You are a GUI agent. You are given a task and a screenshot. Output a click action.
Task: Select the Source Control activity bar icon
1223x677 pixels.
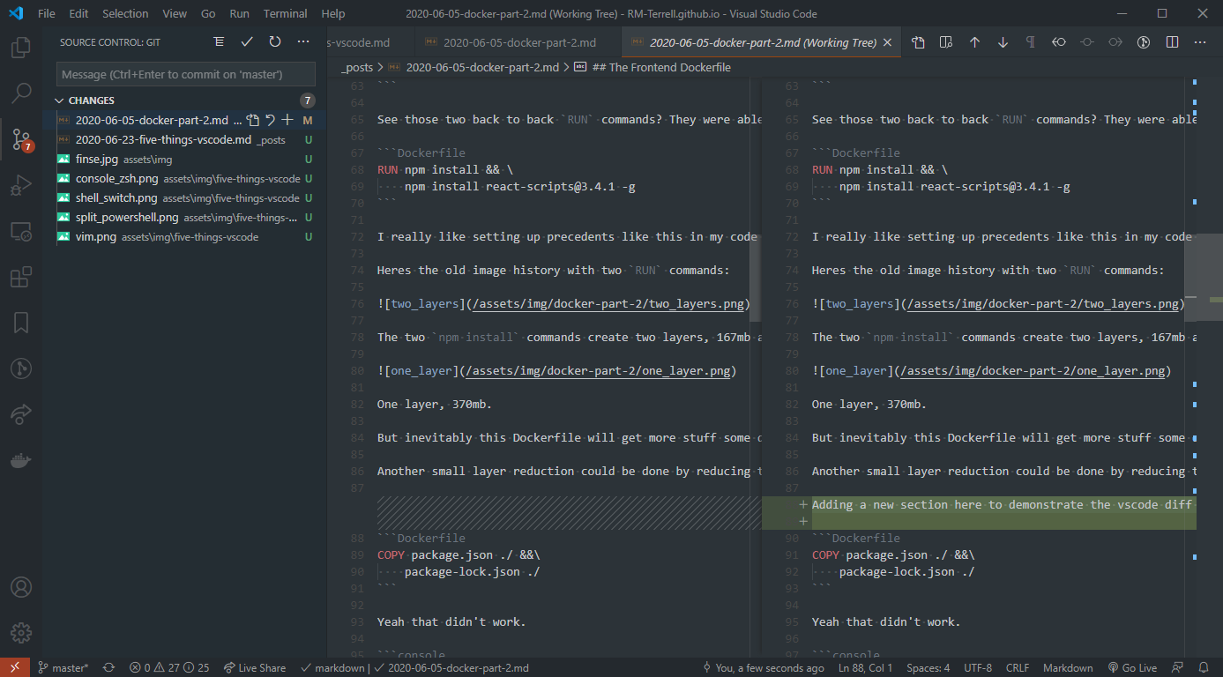coord(21,138)
